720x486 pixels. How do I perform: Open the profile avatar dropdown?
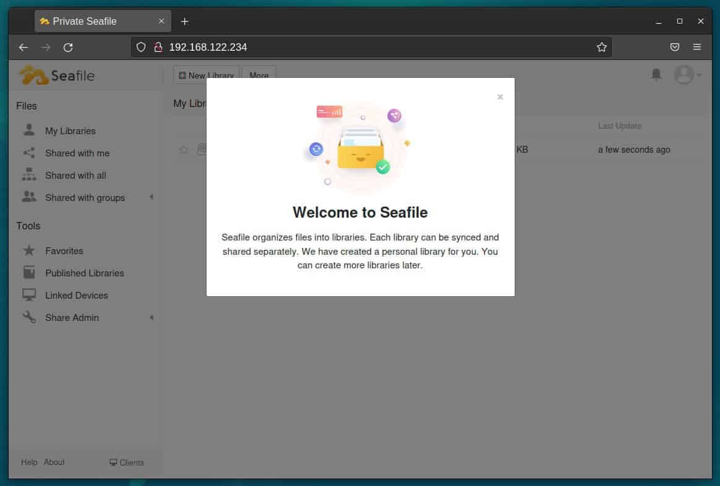[684, 75]
